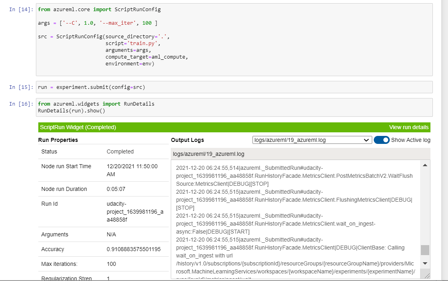This screenshot has height=281, width=448.
Task: Toggle the Show Active log switch
Action: (381, 140)
